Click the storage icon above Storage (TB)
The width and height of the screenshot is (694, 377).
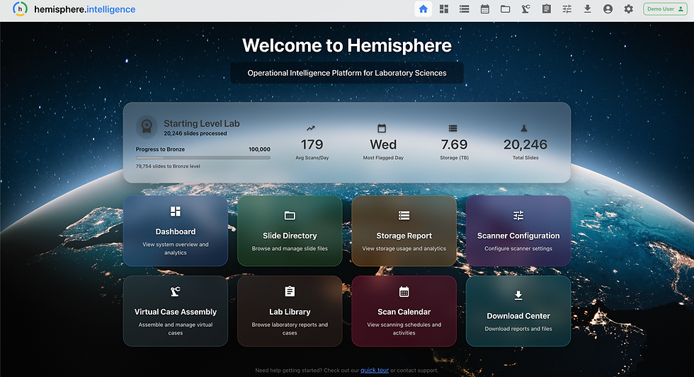(x=453, y=128)
